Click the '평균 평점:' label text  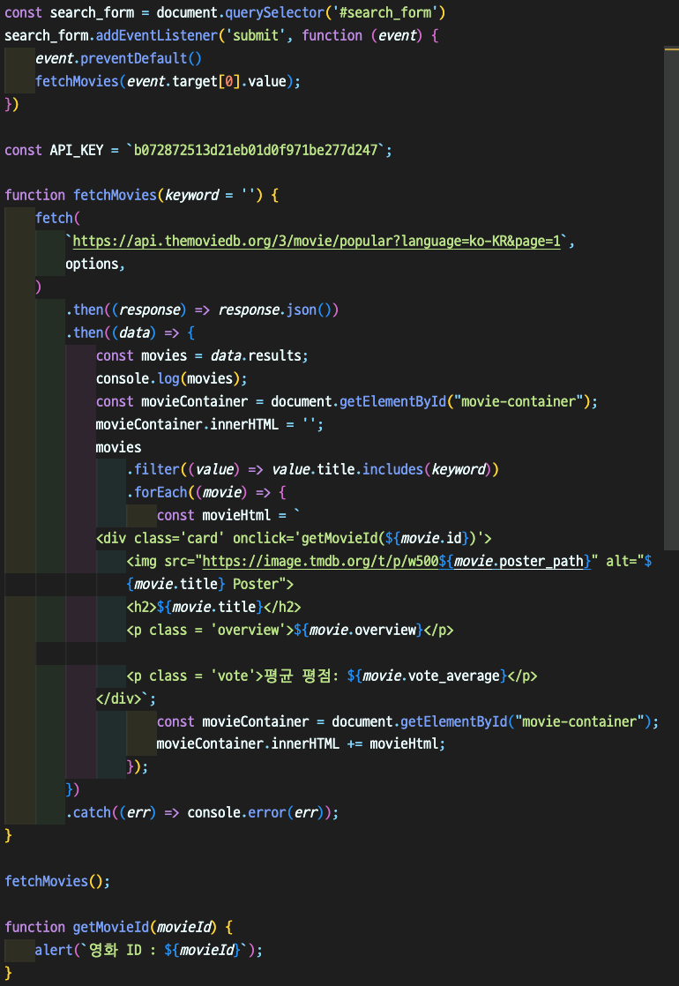[x=301, y=676]
